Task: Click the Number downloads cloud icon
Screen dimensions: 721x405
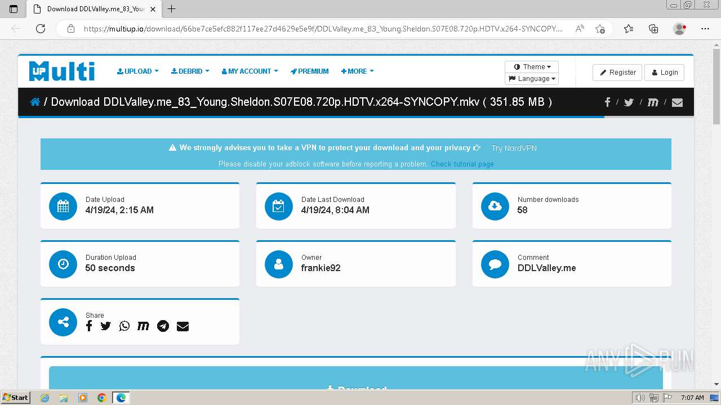Action: [495, 206]
